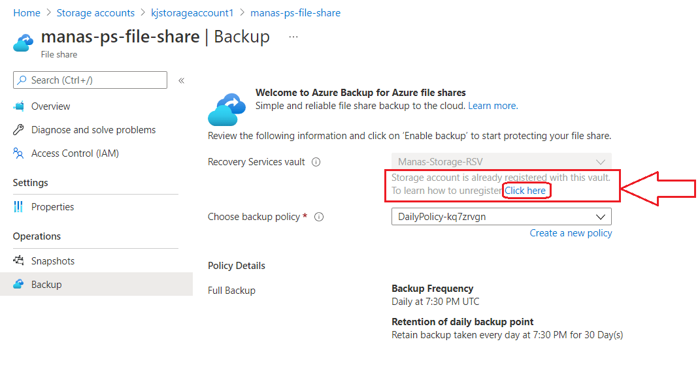This screenshot has width=700, height=365.
Task: Select the Backup menu item
Action: point(96,284)
